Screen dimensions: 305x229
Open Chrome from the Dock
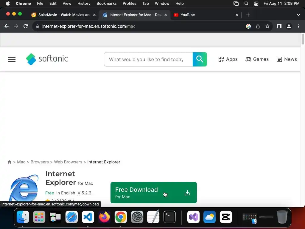(x=121, y=217)
